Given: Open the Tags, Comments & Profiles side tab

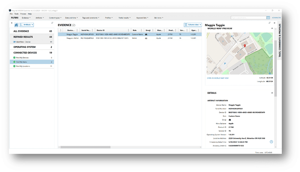Looking at the screenshot, I should tap(280, 40).
